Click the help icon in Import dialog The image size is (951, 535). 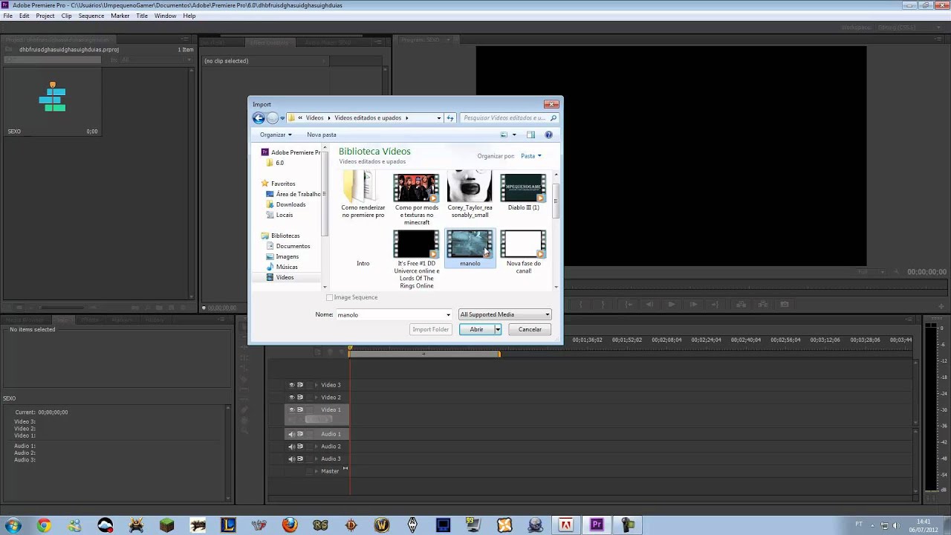coord(548,134)
